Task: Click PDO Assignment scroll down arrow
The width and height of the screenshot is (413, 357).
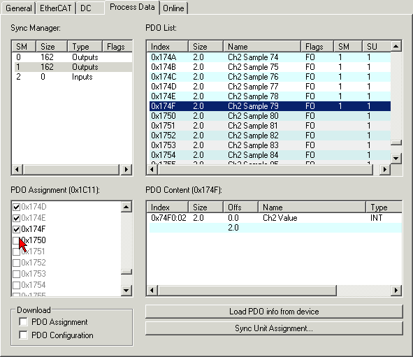Action: (126, 291)
